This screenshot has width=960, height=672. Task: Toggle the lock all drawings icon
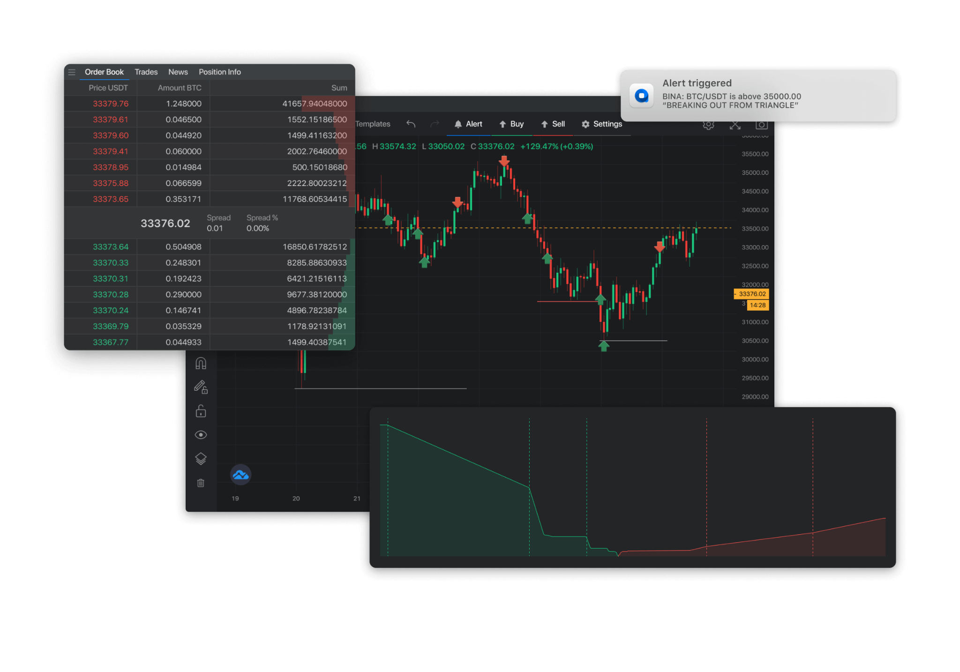(201, 411)
